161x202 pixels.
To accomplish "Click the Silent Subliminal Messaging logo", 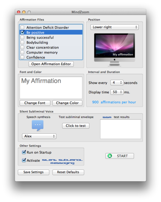I will pos(62,161).
